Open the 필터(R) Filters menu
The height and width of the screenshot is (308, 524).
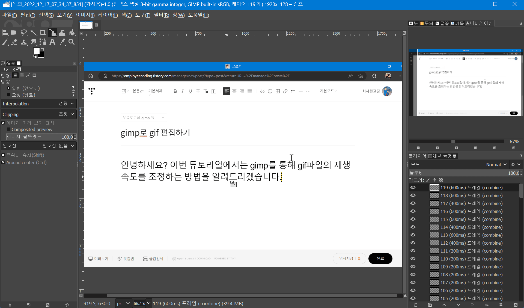click(161, 15)
